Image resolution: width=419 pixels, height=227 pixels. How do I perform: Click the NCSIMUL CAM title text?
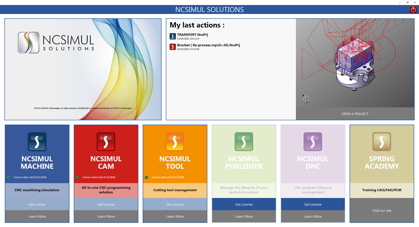[x=106, y=163]
